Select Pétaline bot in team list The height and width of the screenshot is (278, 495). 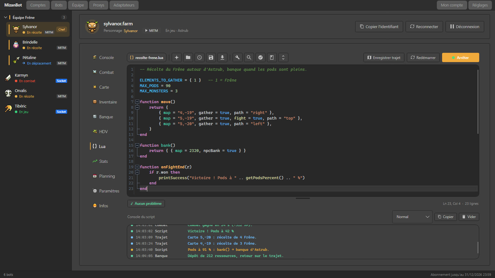point(38,60)
